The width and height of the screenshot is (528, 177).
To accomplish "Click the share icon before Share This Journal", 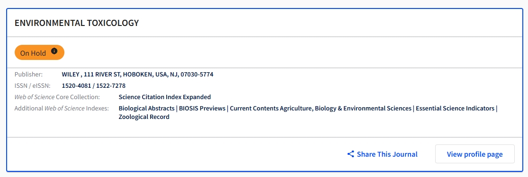I will [x=350, y=154].
